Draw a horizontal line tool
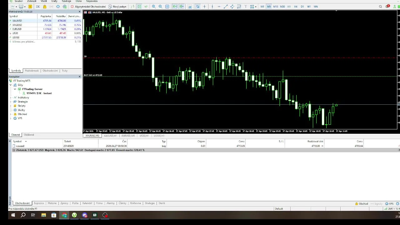 [x=219, y=7]
